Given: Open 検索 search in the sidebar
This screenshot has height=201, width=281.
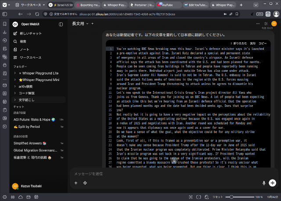Looking at the screenshot, I should coord(22,42).
